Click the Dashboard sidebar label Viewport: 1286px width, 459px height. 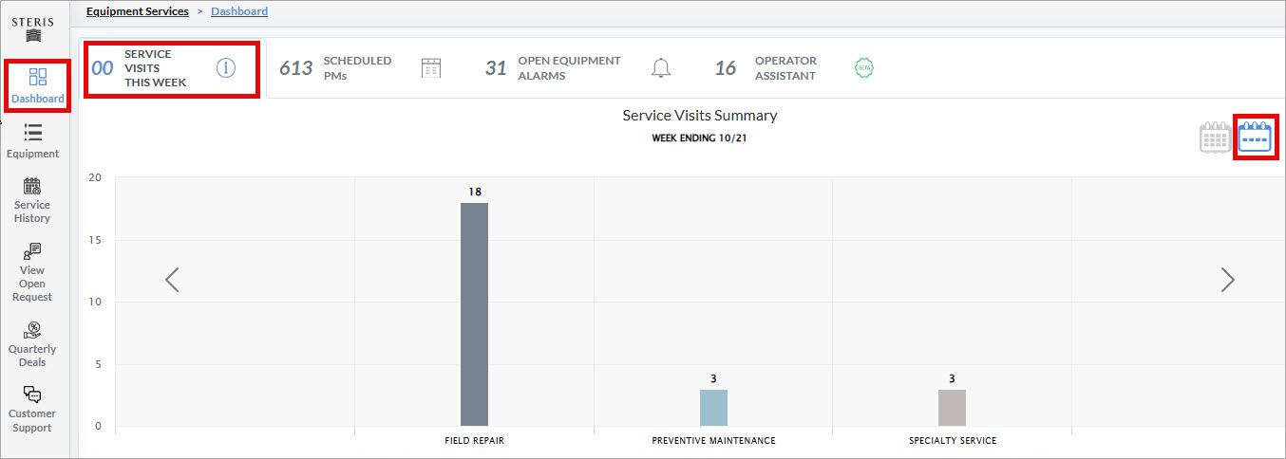tap(38, 99)
